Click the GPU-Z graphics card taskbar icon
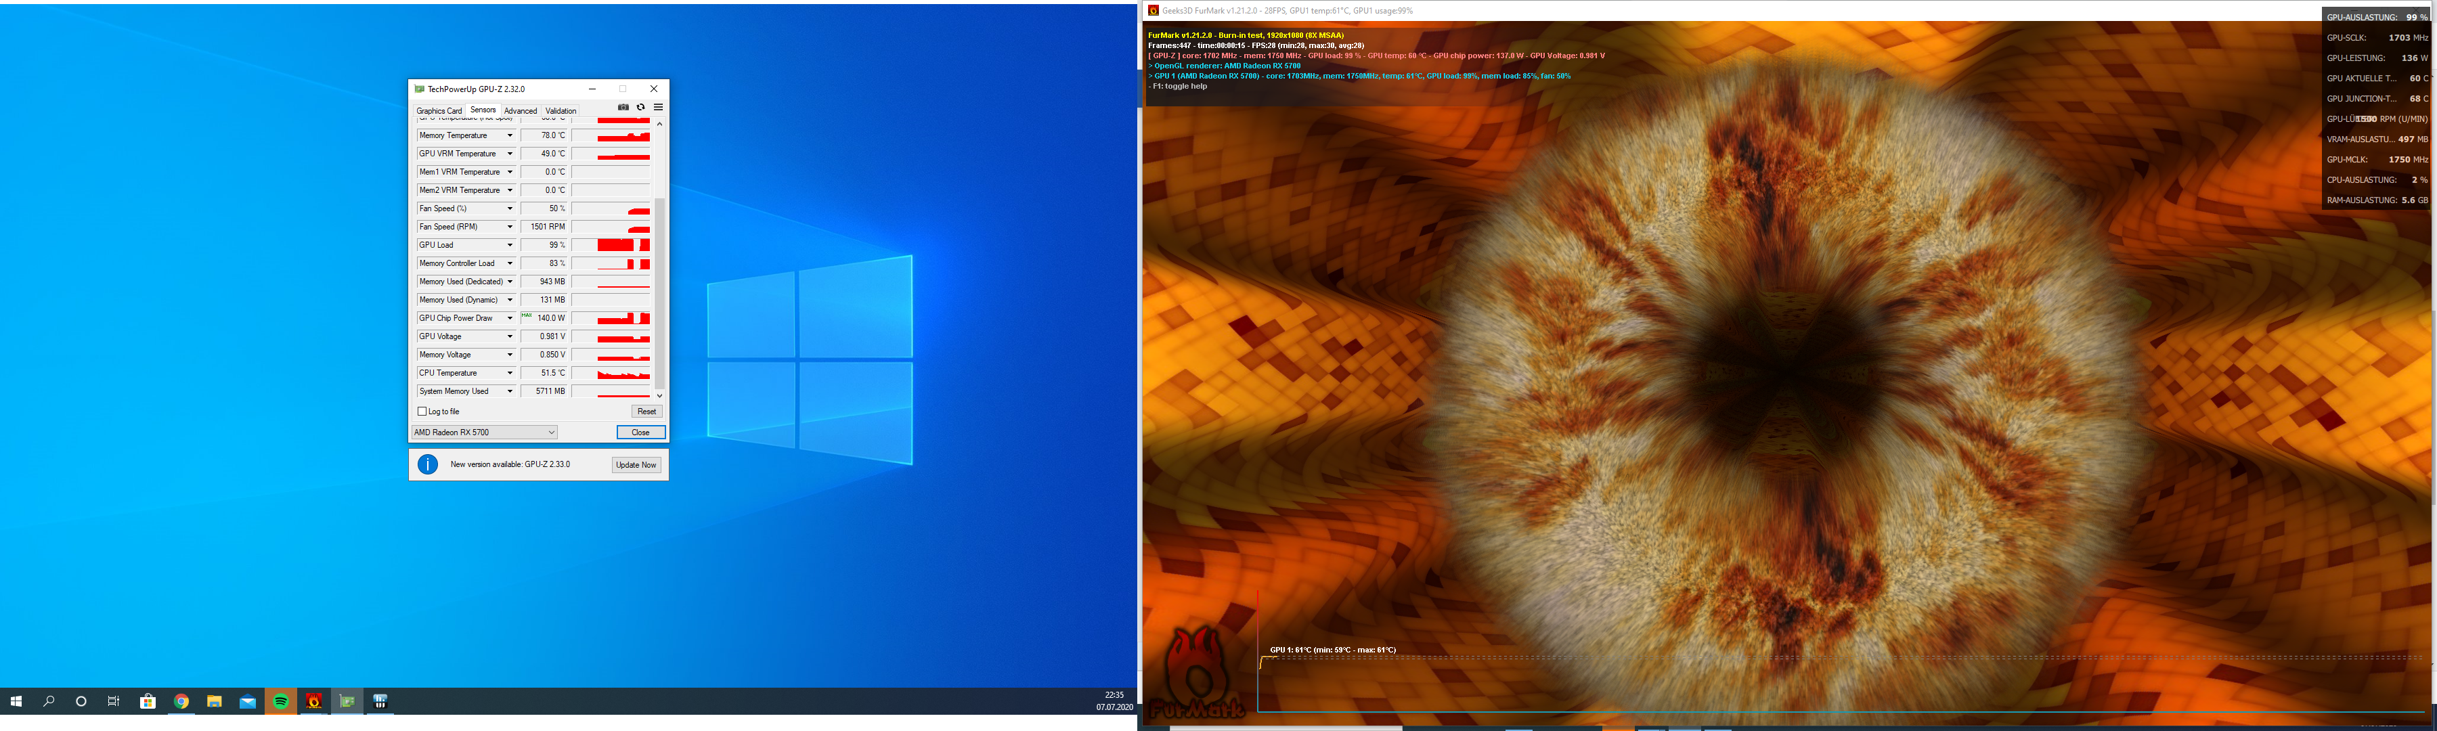Image resolution: width=2437 pixels, height=731 pixels. 347,702
